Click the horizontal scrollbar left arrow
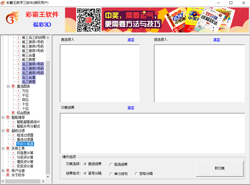This screenshot has width=250, height=185. [x=3, y=181]
